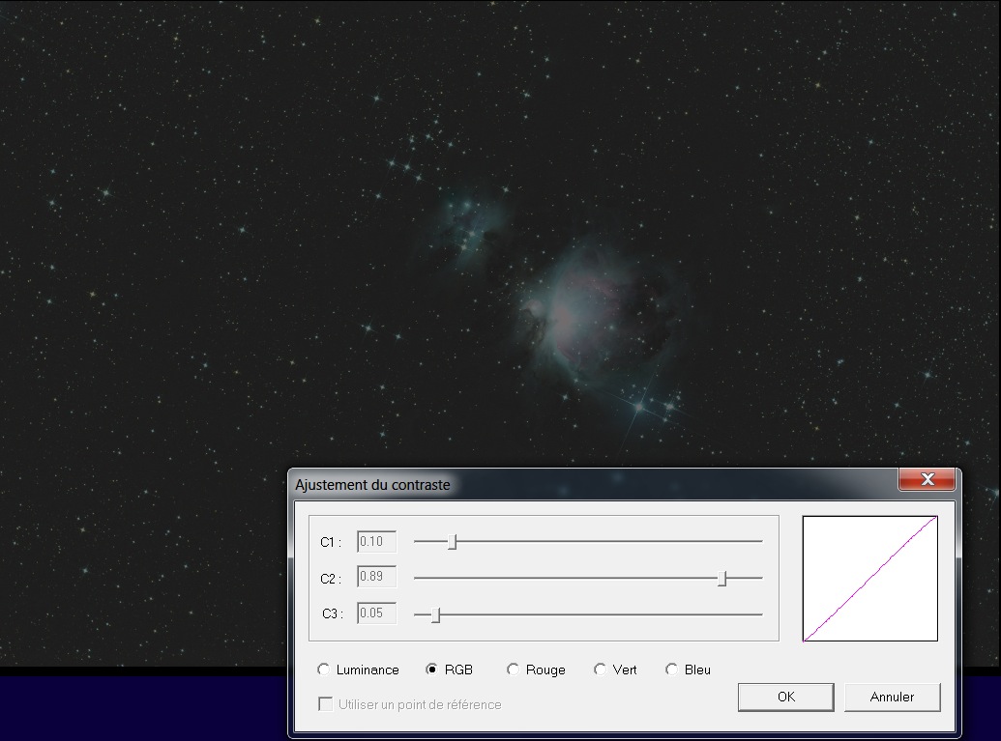Click the 'Ajustement du contraste' title bar
The height and width of the screenshot is (741, 1001).
[x=580, y=484]
